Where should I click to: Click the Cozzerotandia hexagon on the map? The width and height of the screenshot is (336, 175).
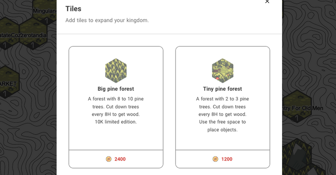(33, 34)
